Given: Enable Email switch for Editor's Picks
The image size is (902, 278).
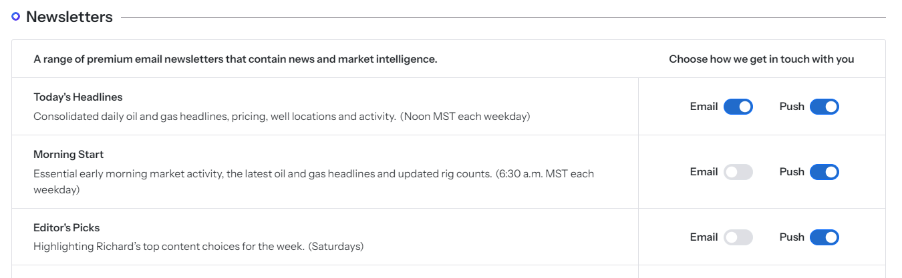Looking at the screenshot, I should (738, 237).
